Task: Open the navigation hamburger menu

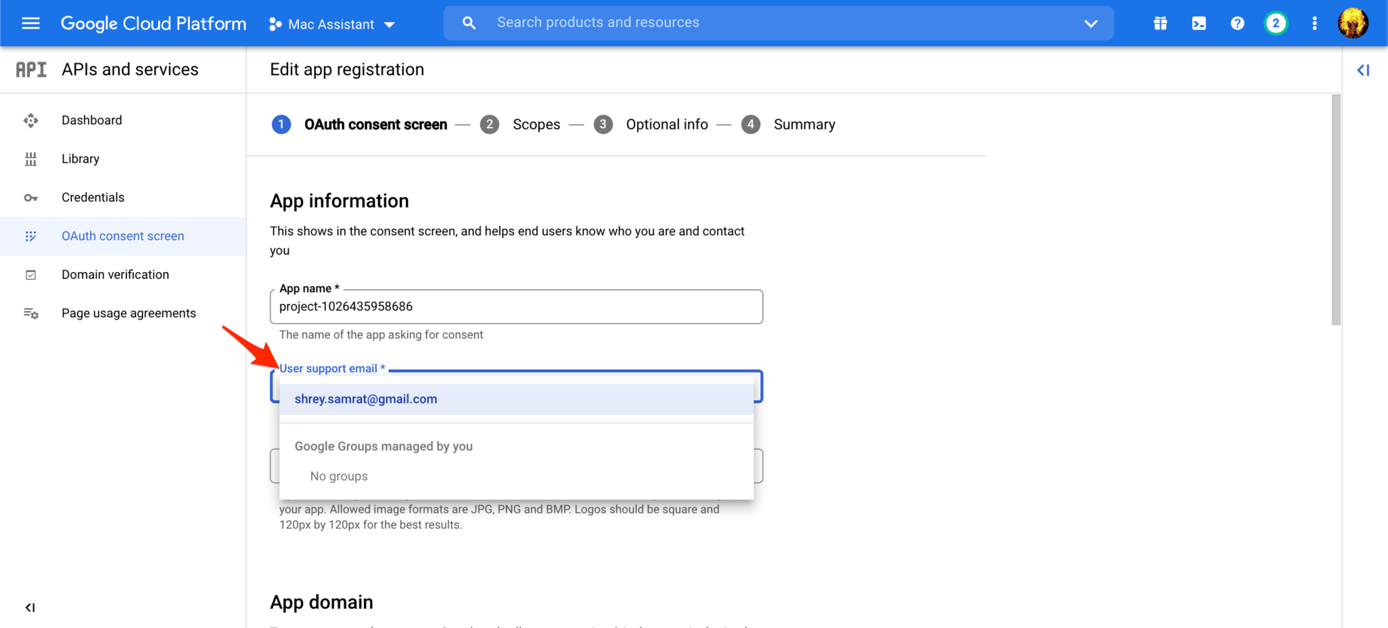Action: (30, 22)
